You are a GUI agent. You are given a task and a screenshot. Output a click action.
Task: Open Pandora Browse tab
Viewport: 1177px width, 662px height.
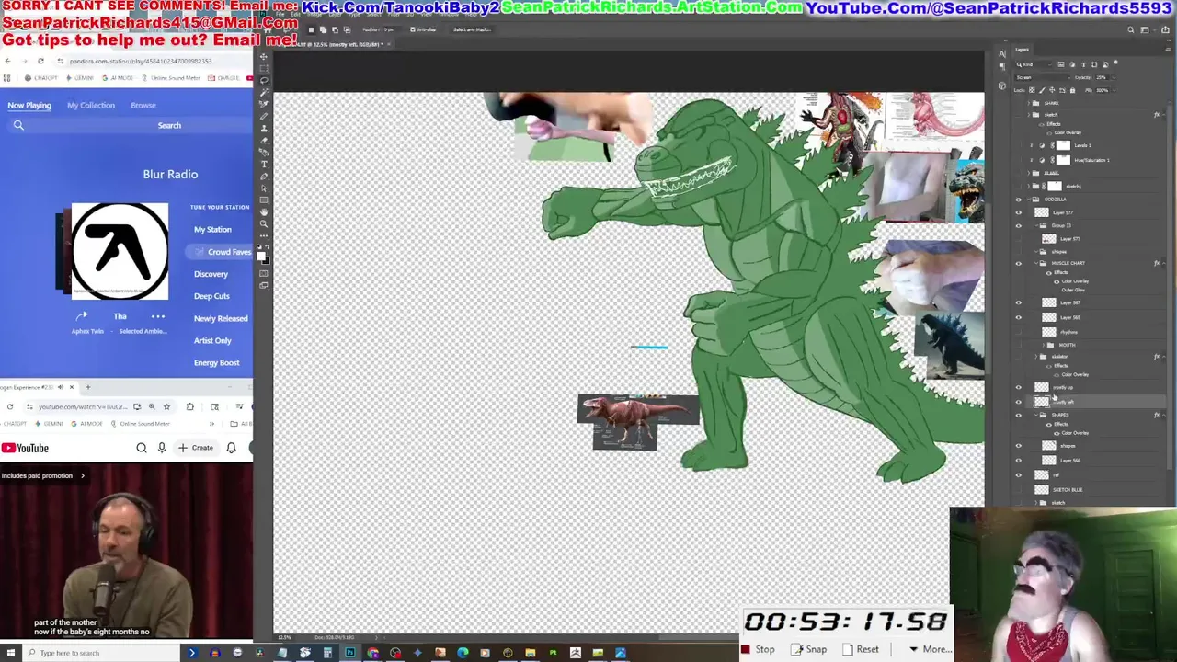click(x=143, y=105)
